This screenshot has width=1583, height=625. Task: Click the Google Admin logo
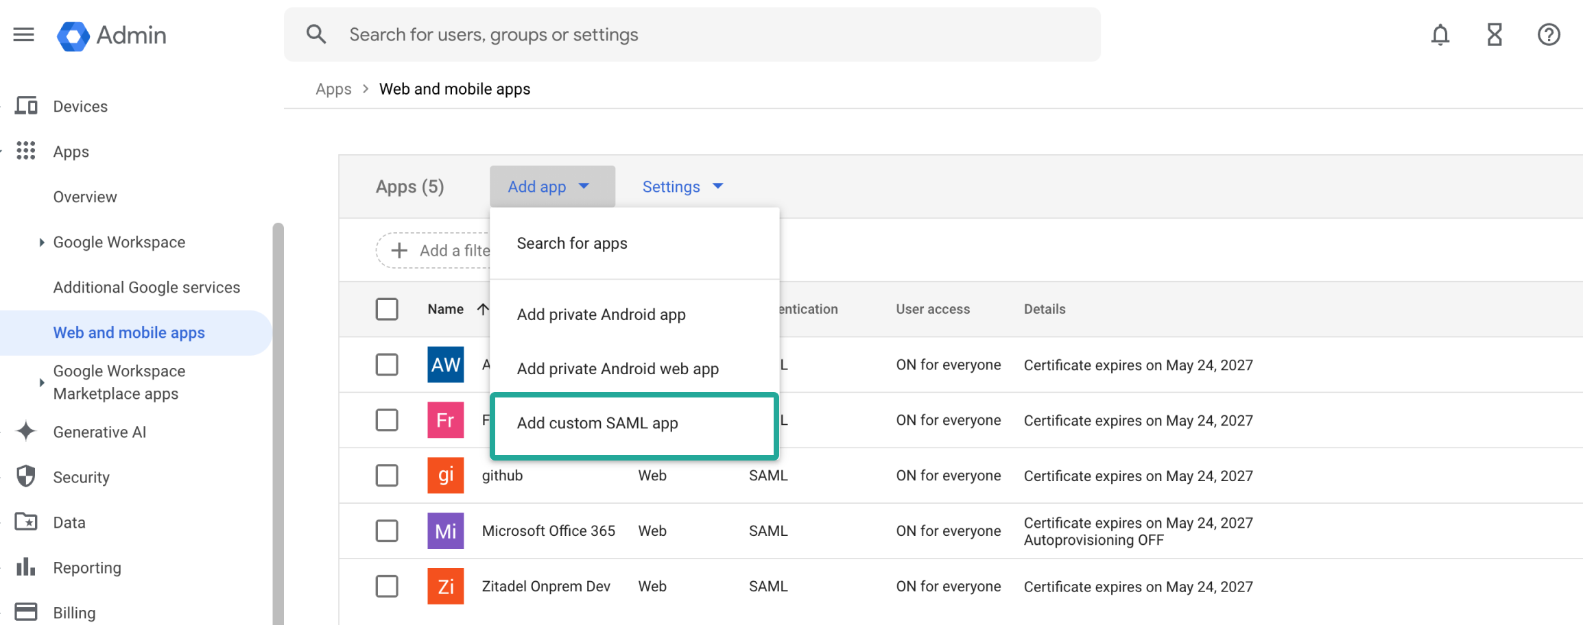click(x=112, y=35)
